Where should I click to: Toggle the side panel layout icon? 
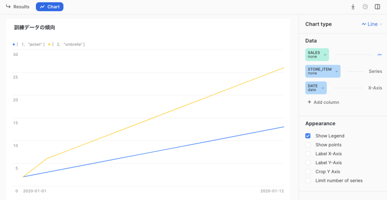click(377, 7)
